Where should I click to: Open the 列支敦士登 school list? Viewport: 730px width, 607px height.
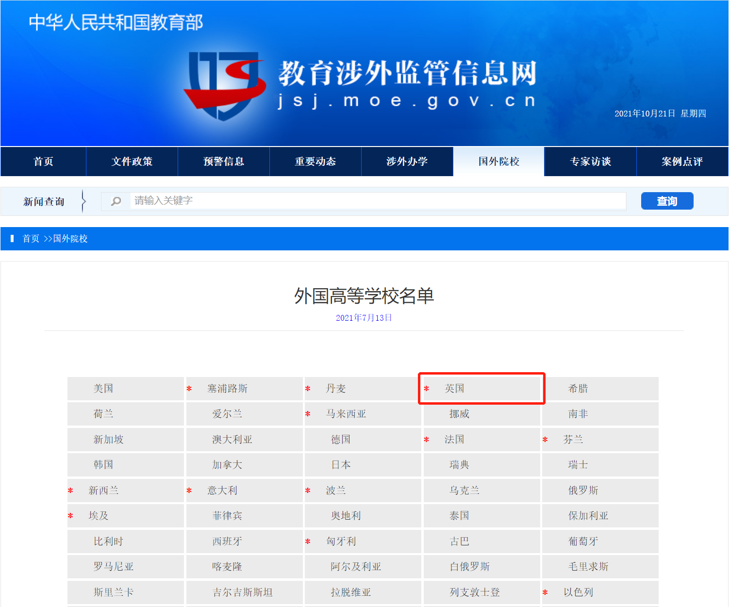[475, 592]
